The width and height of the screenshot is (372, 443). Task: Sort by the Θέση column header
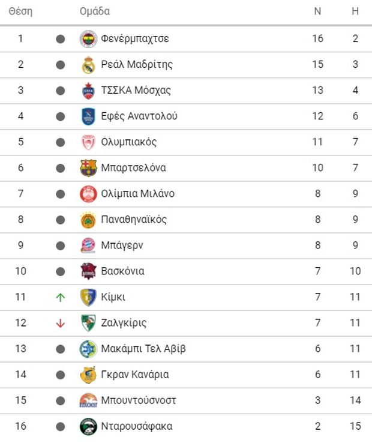coord(20,11)
